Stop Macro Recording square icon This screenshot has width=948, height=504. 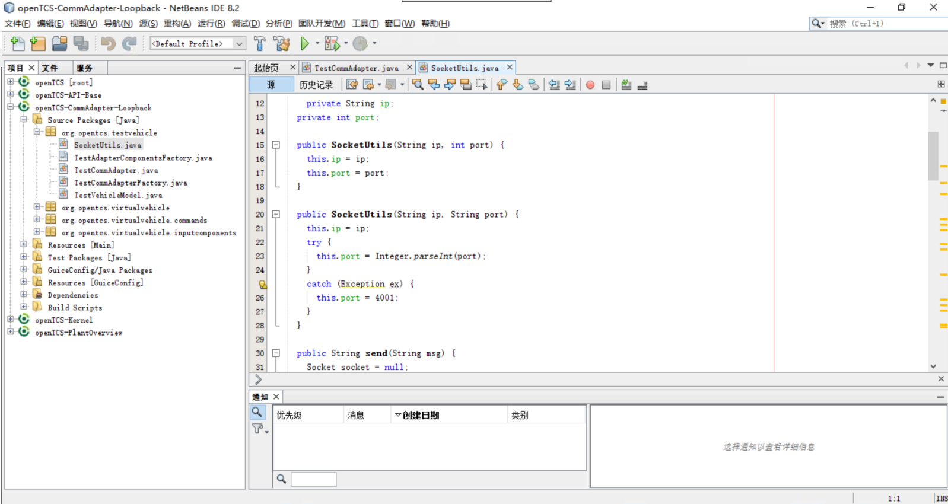pyautogui.click(x=606, y=85)
